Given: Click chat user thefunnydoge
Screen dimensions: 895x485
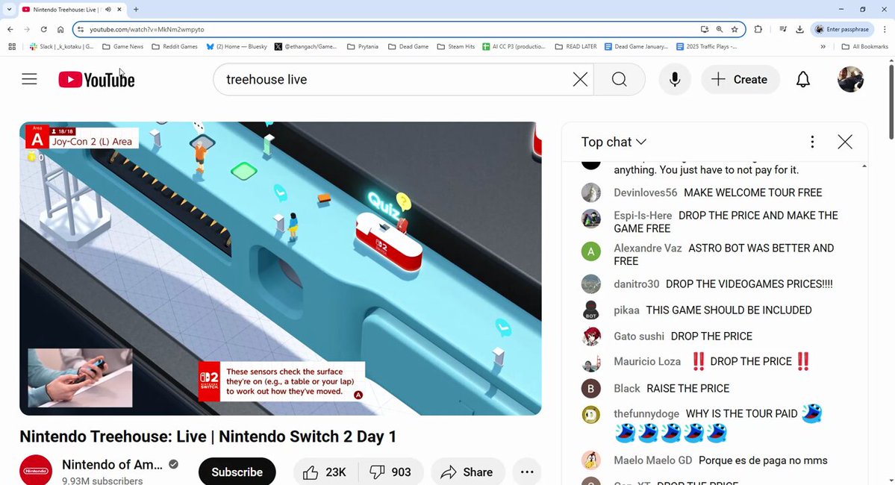Looking at the screenshot, I should click(646, 413).
